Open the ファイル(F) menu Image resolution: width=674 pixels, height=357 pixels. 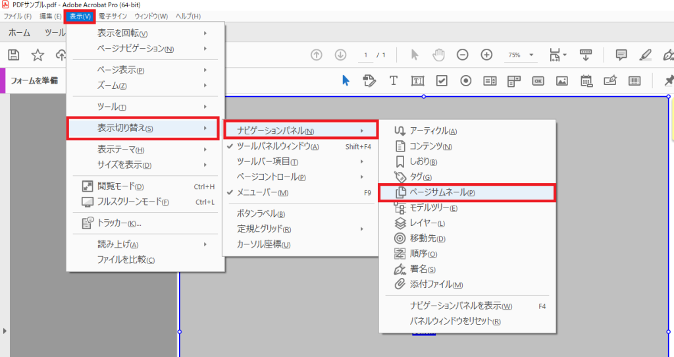(18, 16)
